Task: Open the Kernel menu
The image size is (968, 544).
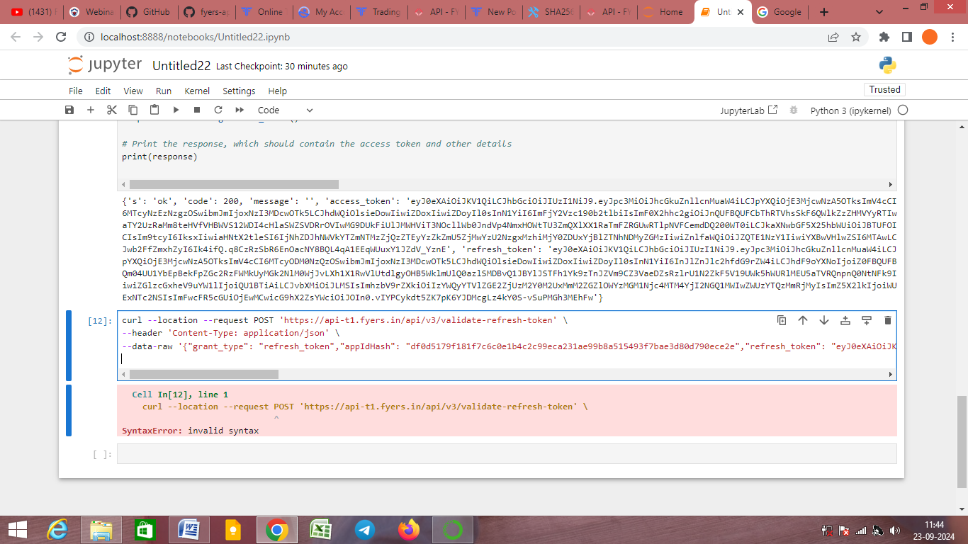Action: tap(197, 91)
